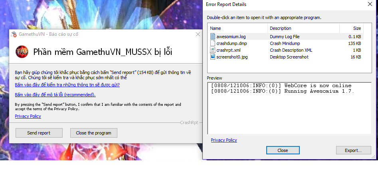Click the Send report button
Image resolution: width=378 pixels, height=183 pixels.
click(39, 133)
